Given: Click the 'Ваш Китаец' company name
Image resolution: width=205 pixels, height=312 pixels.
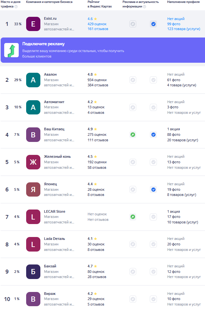Looking at the screenshot, I should pyautogui.click(x=54, y=129).
